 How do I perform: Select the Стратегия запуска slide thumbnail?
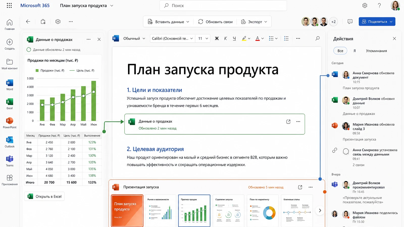tap(229, 211)
